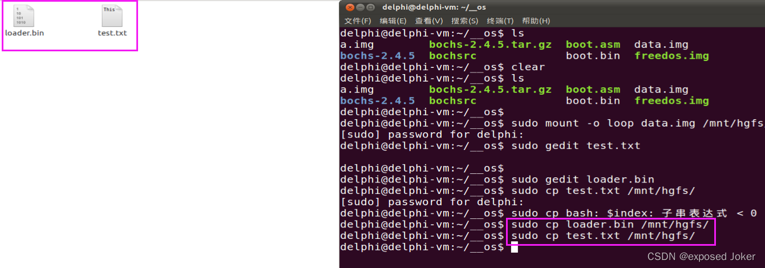Minimize the terminal window
This screenshot has height=268, width=765.
point(359,7)
